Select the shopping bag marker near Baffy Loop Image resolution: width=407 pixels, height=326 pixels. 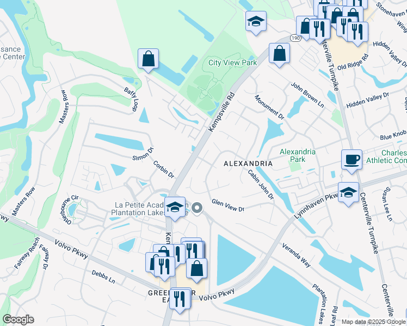148,59
